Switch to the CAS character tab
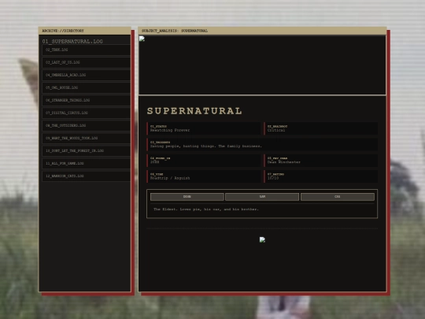This screenshot has height=319, width=425. 338,197
